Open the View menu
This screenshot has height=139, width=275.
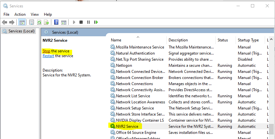click(35, 14)
